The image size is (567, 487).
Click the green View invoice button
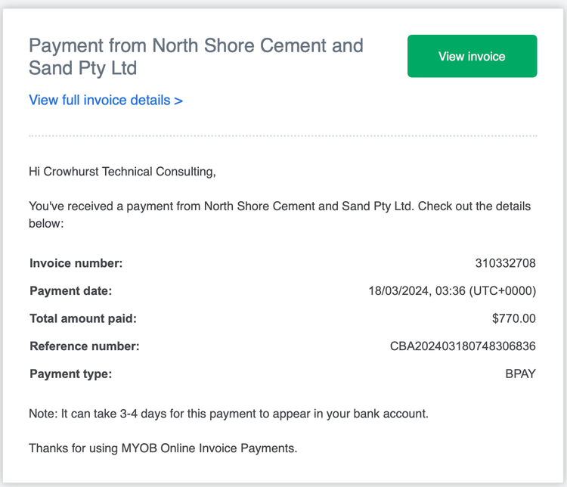[x=472, y=56]
